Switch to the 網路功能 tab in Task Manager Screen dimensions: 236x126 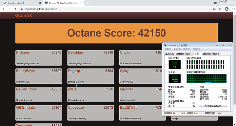point(207,54)
